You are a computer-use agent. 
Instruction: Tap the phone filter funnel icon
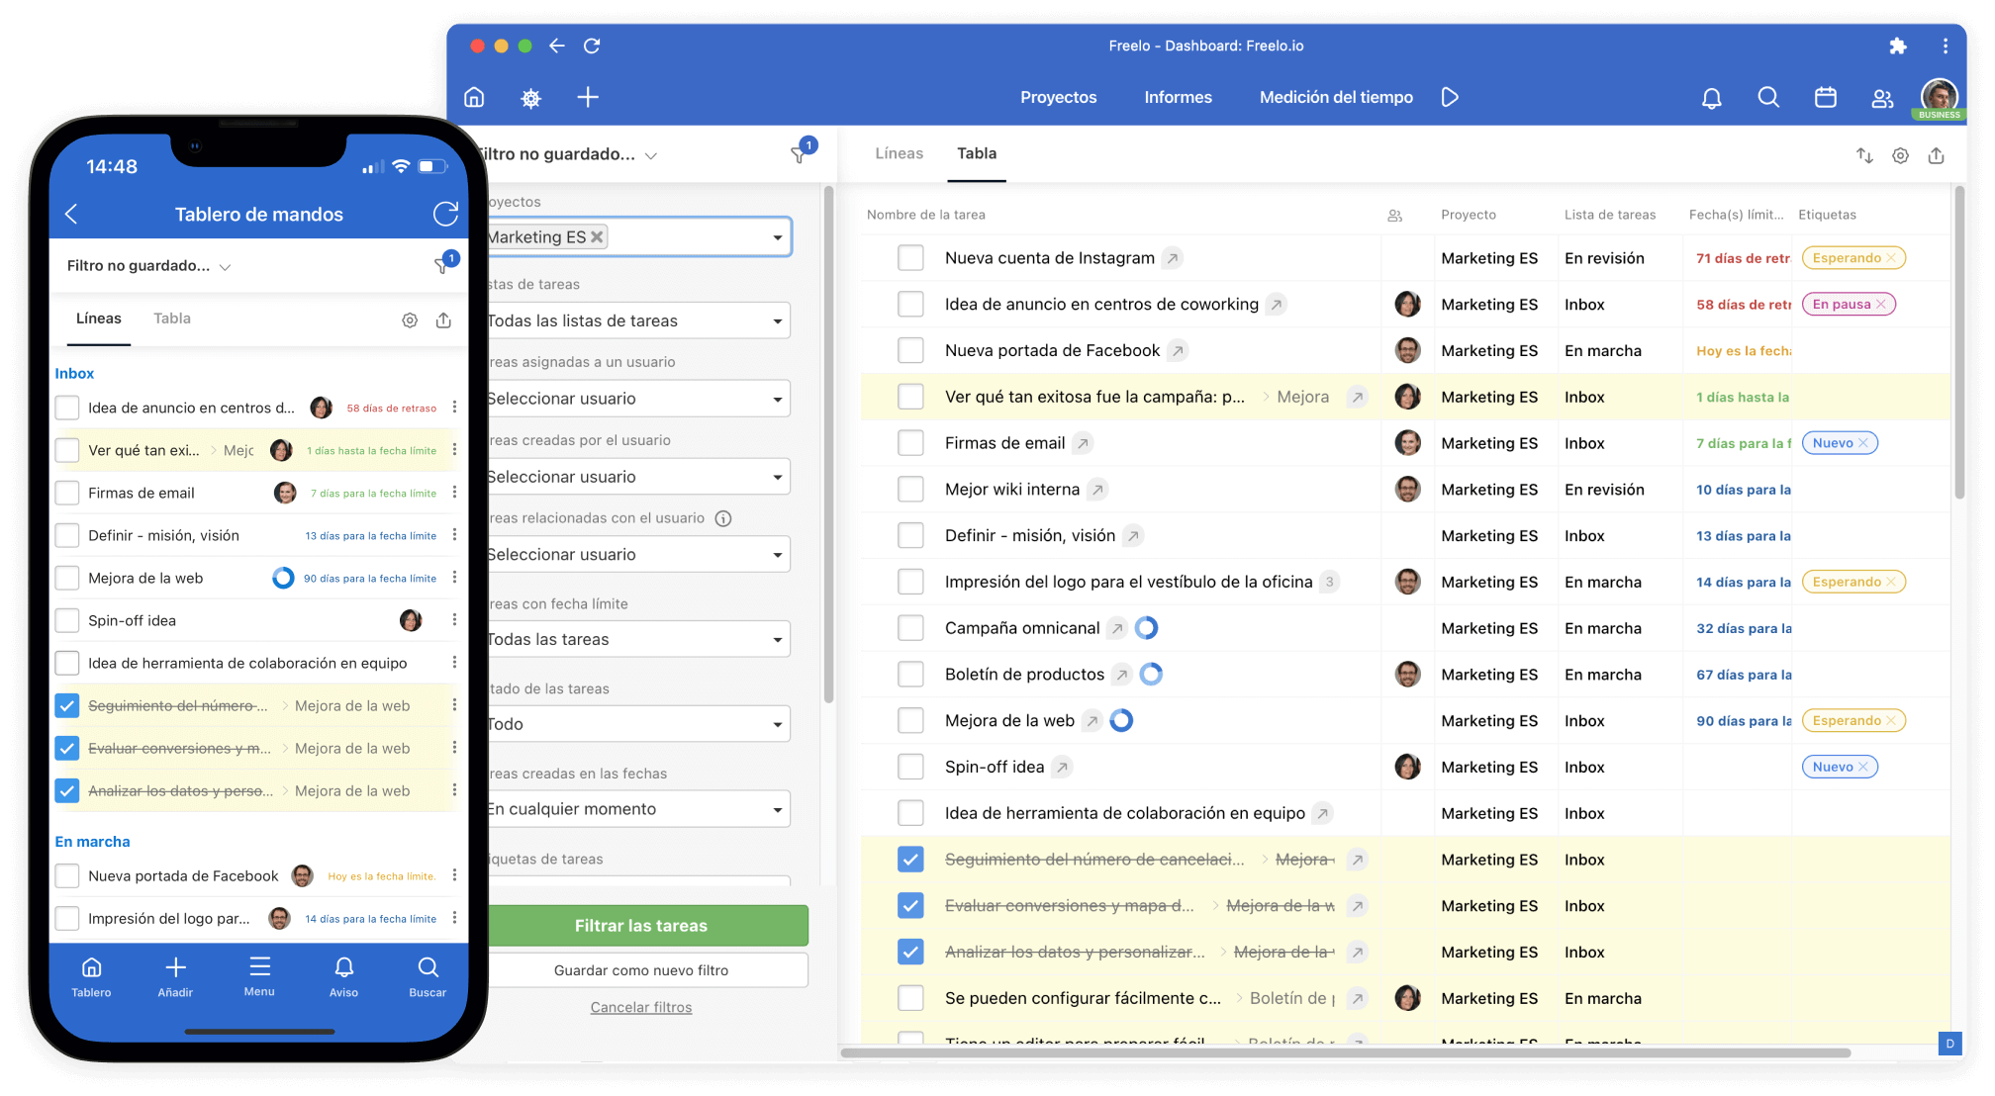point(443,264)
